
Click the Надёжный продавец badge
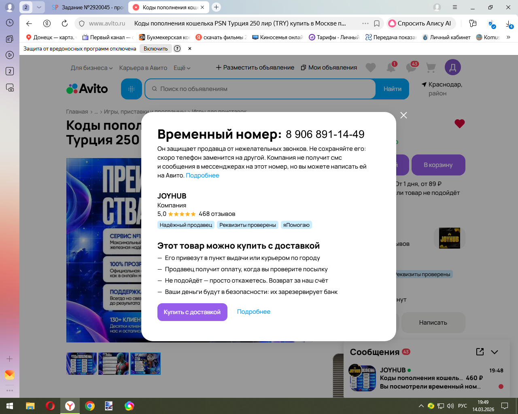pos(186,225)
